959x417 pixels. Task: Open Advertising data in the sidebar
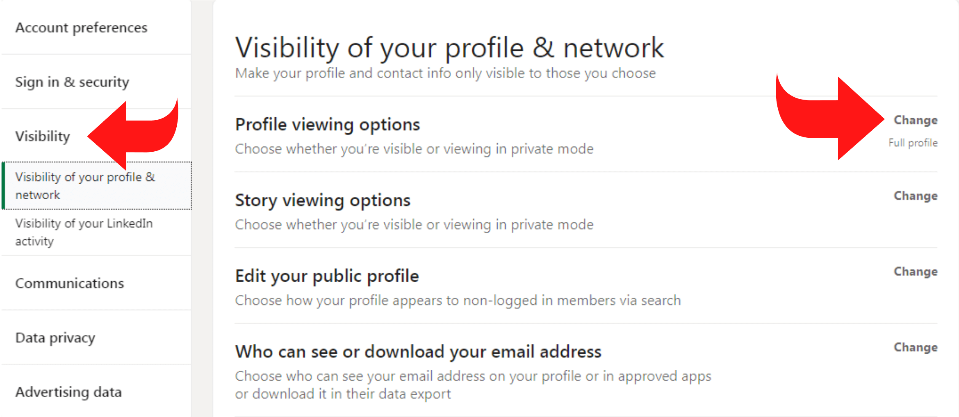68,392
